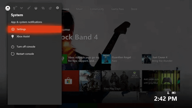Click the Rock Band 4 title
The image size is (192, 108).
(80, 37)
